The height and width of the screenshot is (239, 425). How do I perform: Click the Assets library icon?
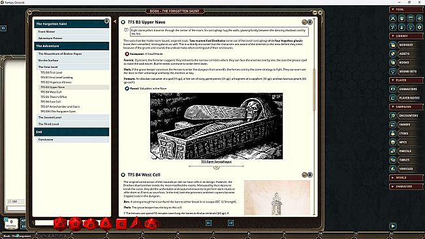(x=393, y=54)
